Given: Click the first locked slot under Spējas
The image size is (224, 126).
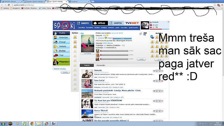Looking at the screenshot, I should 75,37.
